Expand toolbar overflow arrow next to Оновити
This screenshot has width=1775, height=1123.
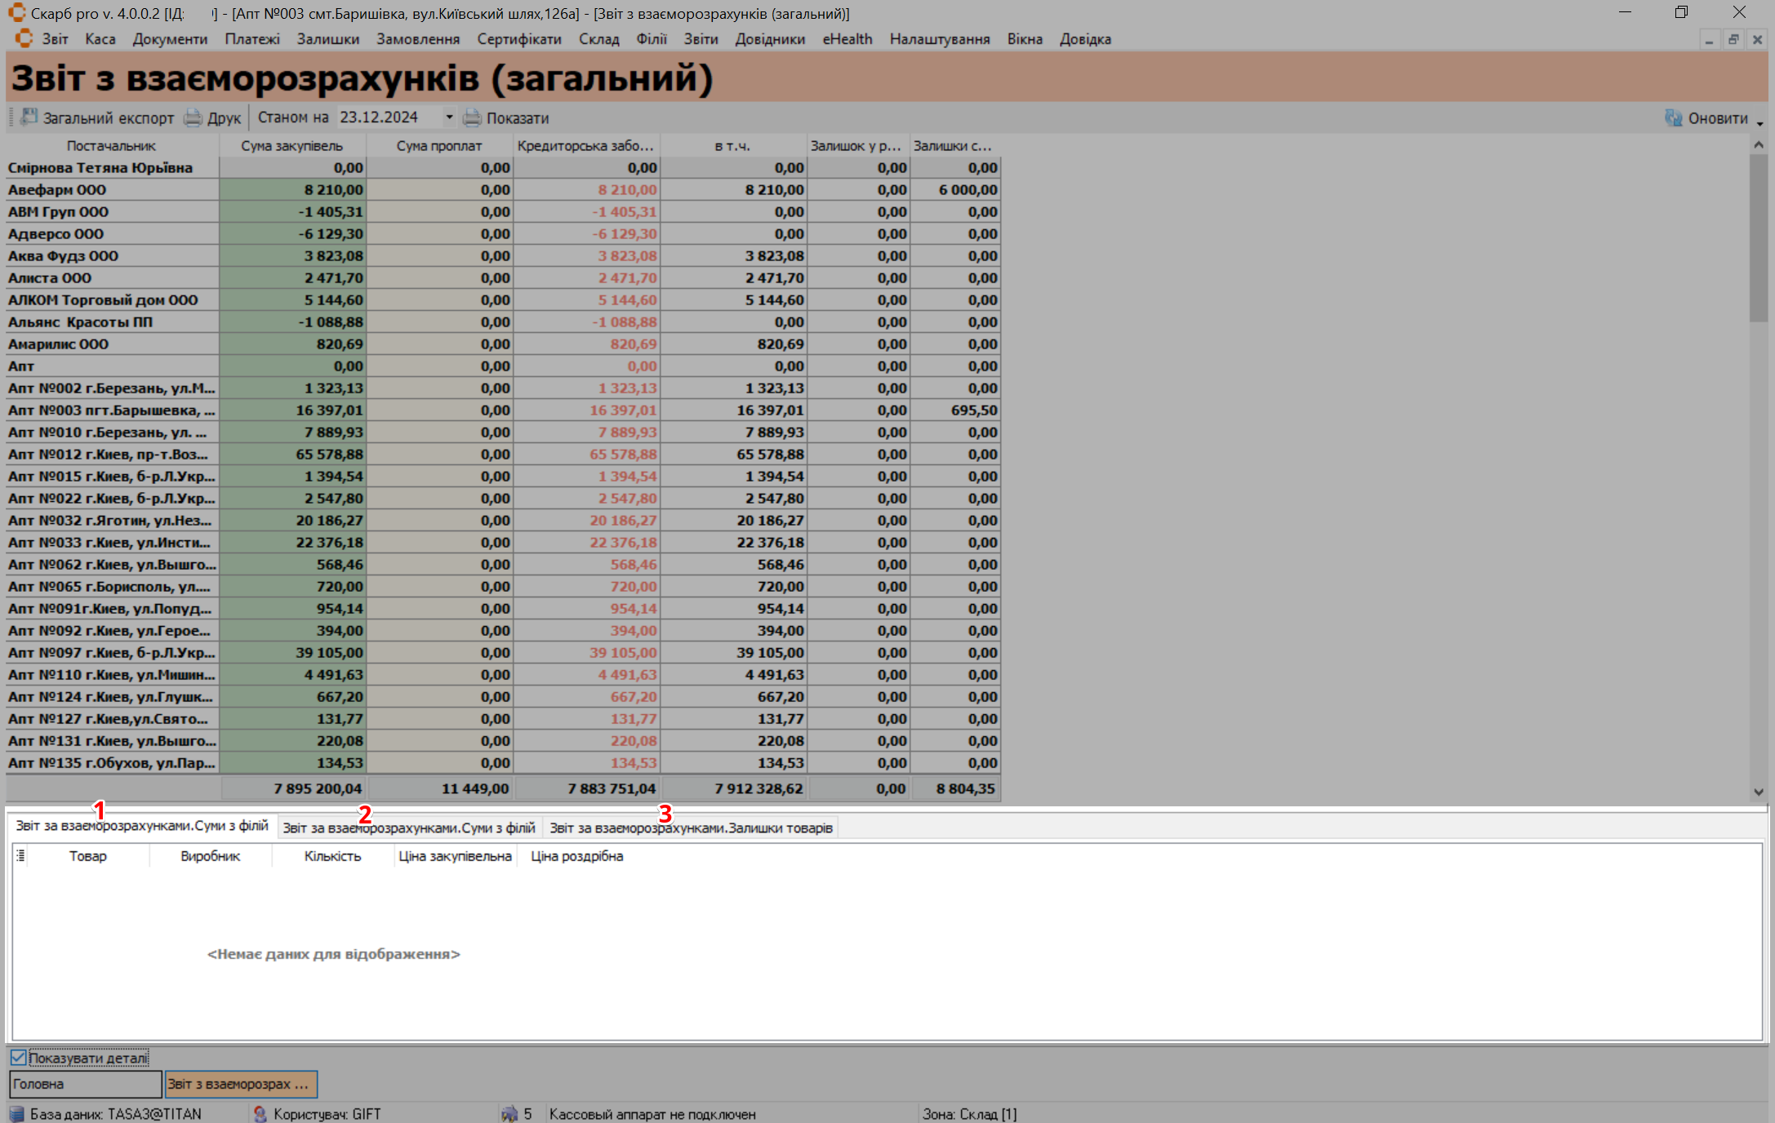(x=1760, y=123)
